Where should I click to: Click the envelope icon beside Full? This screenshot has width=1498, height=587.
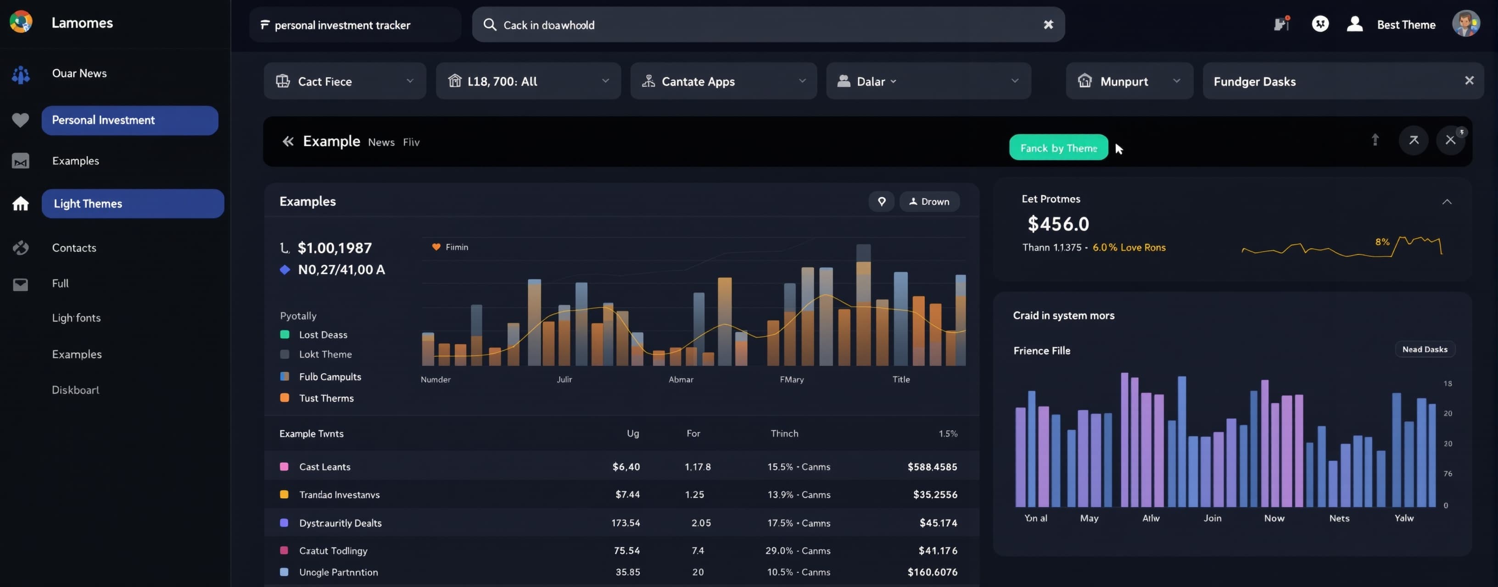(x=20, y=284)
